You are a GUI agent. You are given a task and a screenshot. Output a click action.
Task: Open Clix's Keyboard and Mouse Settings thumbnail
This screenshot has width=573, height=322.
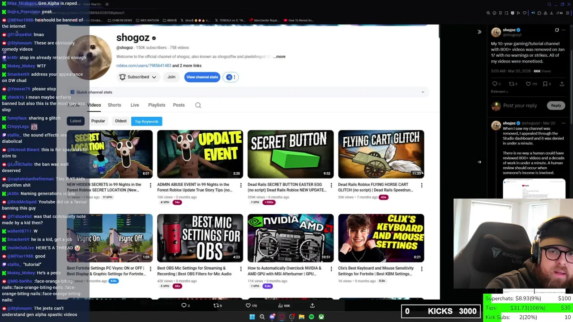tap(381, 238)
